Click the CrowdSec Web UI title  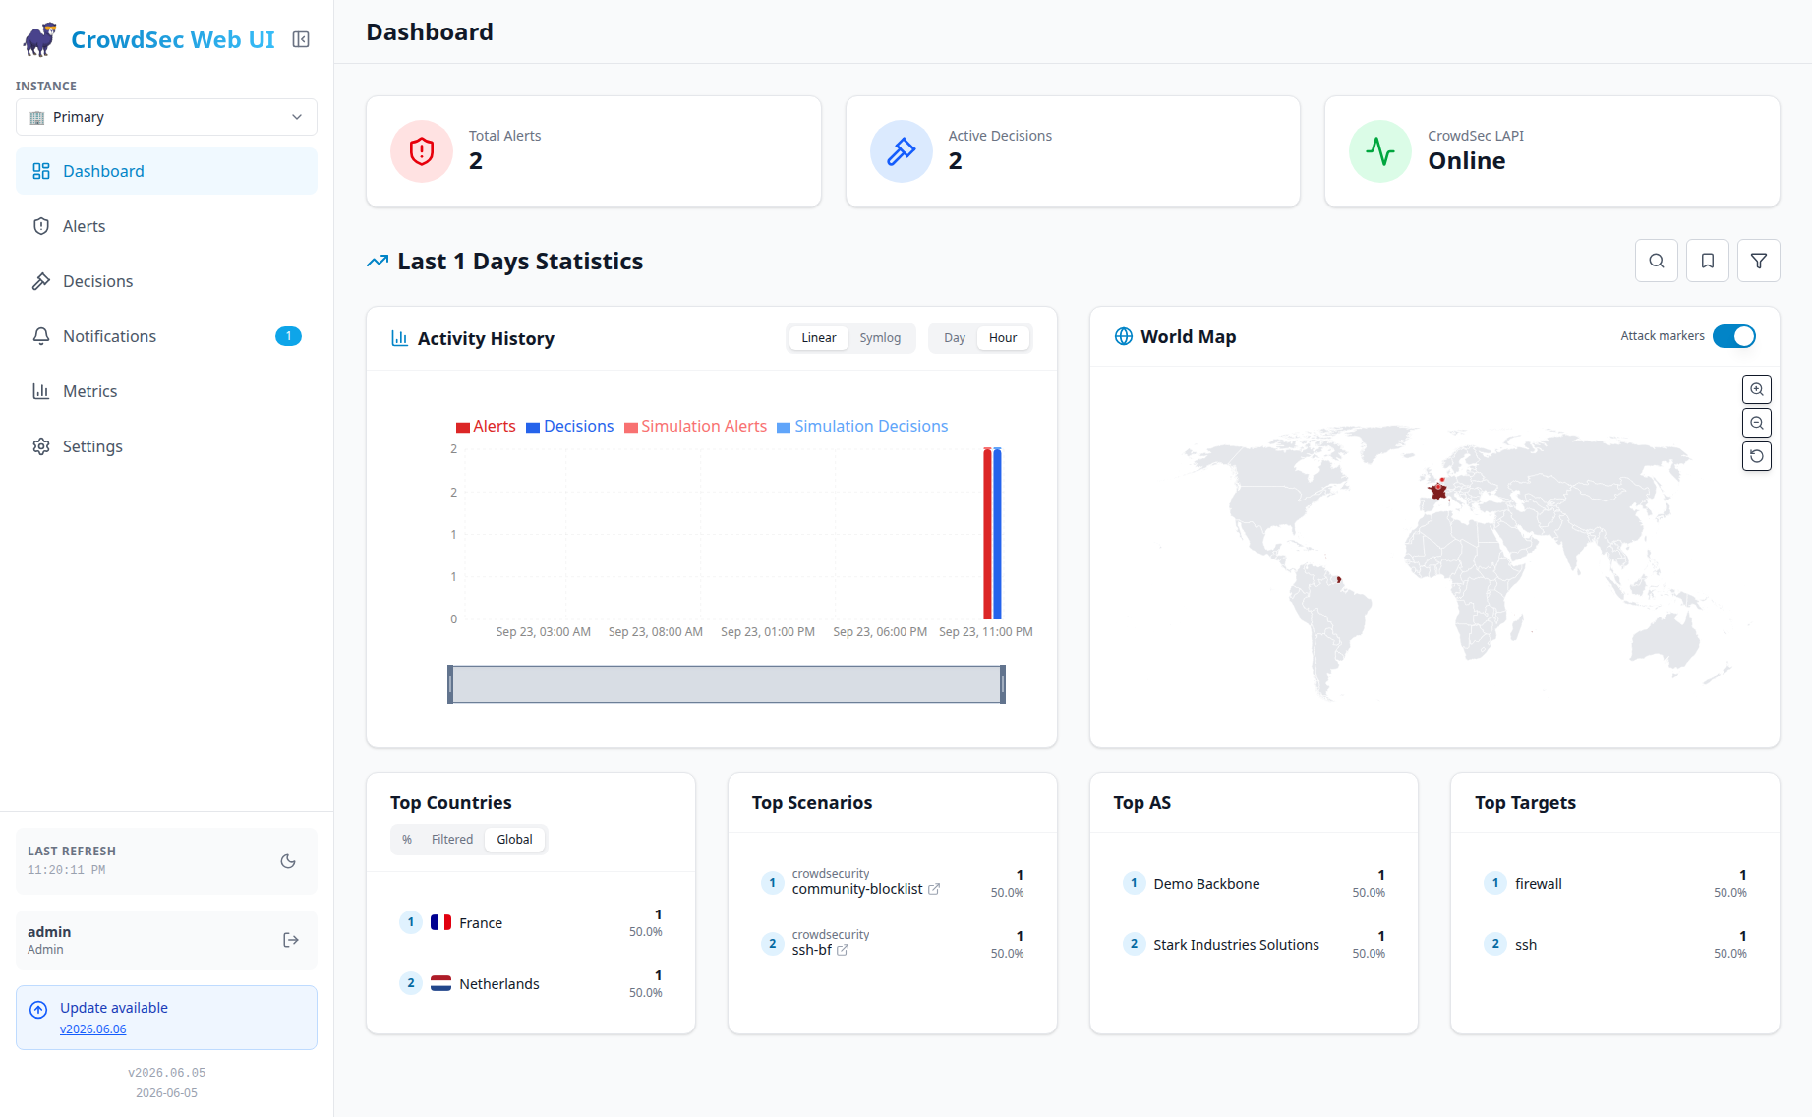point(173,39)
